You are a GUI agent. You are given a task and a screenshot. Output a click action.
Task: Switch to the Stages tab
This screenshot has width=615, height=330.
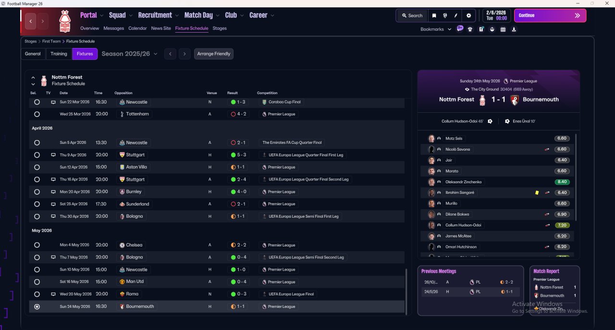pyautogui.click(x=220, y=28)
